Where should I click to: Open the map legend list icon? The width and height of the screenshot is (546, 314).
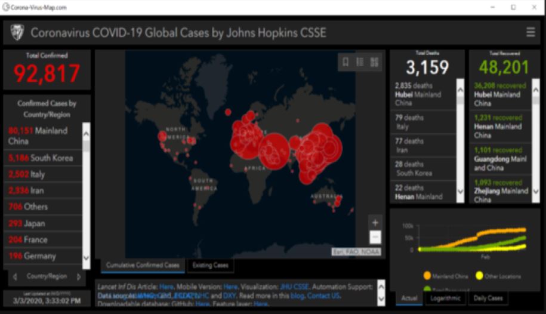tap(360, 61)
